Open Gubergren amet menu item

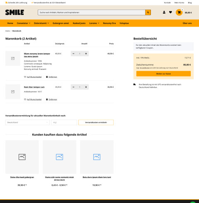61,23
